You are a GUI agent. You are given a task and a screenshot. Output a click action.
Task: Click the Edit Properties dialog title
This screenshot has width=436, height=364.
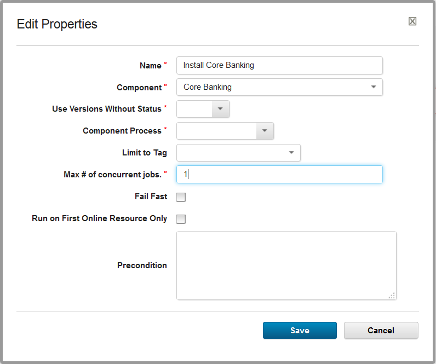tap(57, 24)
